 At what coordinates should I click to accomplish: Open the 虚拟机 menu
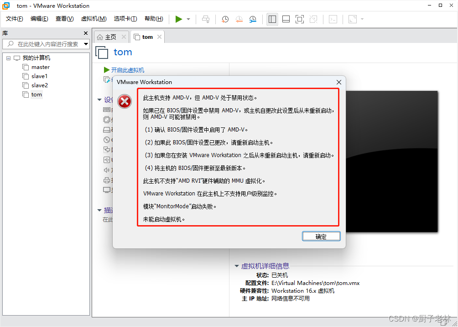(94, 19)
